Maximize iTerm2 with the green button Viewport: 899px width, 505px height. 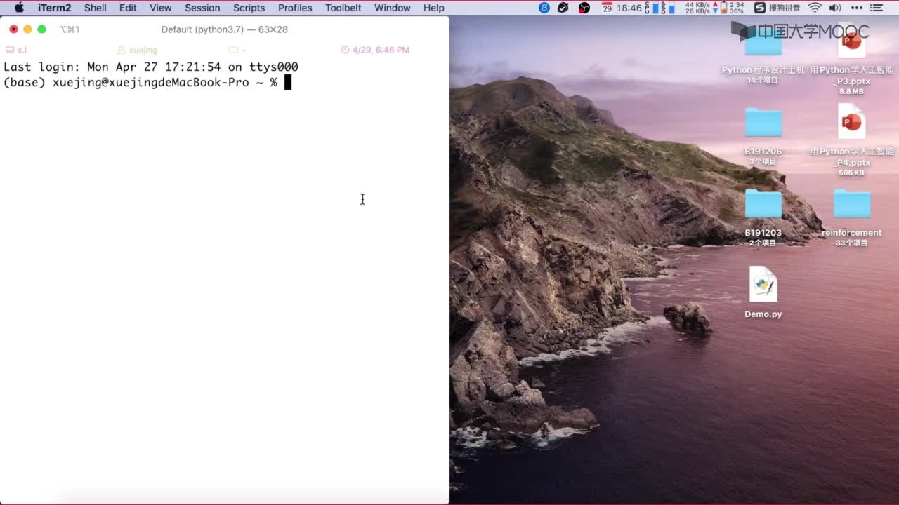(41, 29)
